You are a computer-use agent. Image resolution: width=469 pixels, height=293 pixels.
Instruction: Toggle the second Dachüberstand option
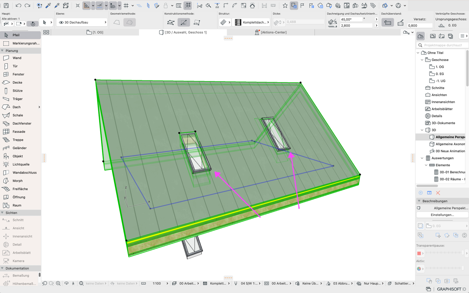coord(401,23)
